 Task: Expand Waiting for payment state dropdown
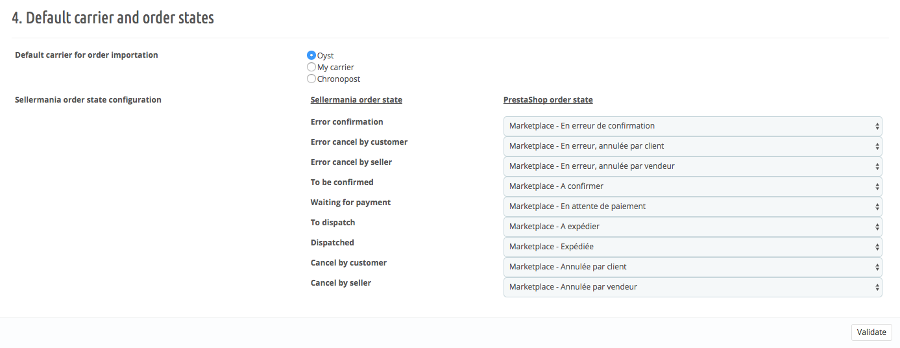692,206
